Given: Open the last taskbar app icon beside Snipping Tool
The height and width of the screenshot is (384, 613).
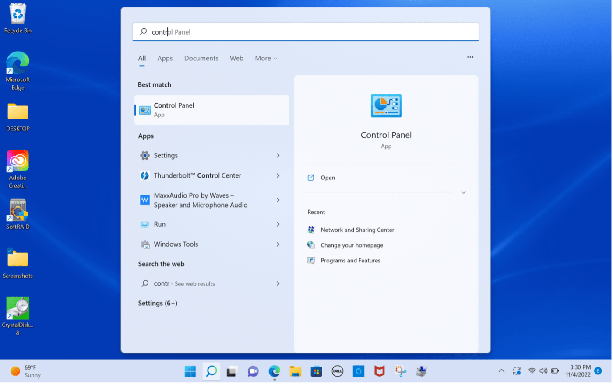Looking at the screenshot, I should [422, 372].
